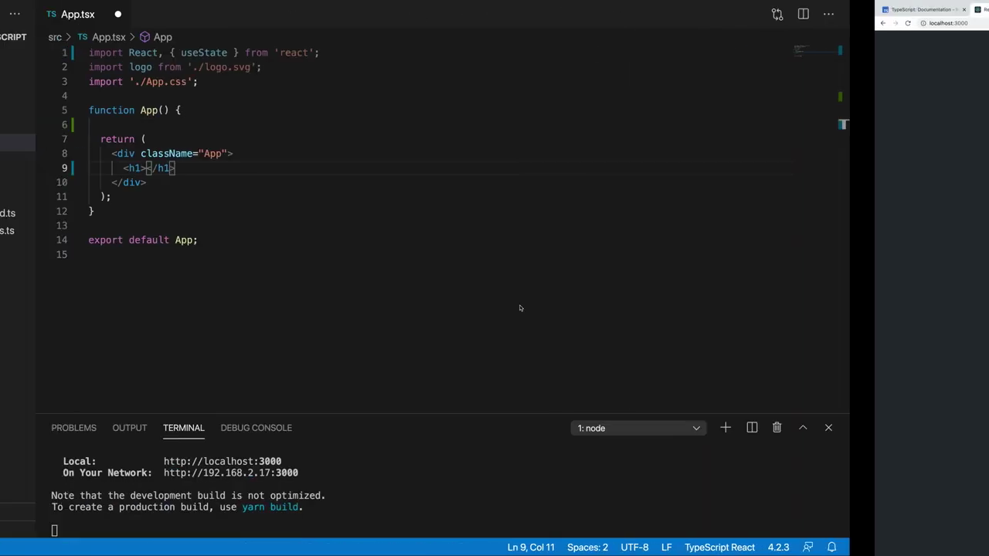The height and width of the screenshot is (556, 989).
Task: Split the terminal pane
Action: pos(752,428)
